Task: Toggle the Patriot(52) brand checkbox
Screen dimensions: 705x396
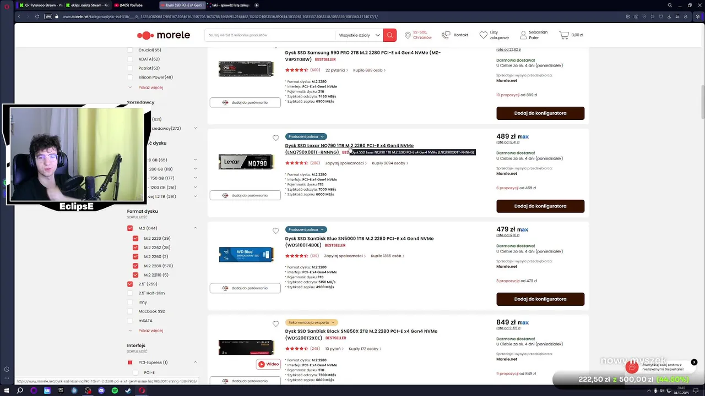Action: coord(130,68)
